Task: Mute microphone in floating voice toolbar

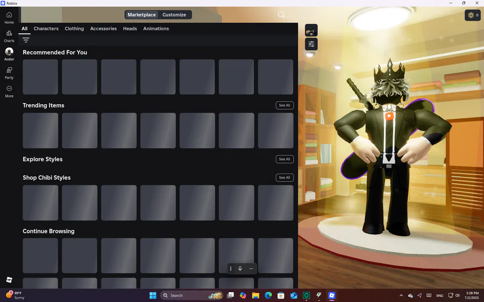Action: (240, 269)
